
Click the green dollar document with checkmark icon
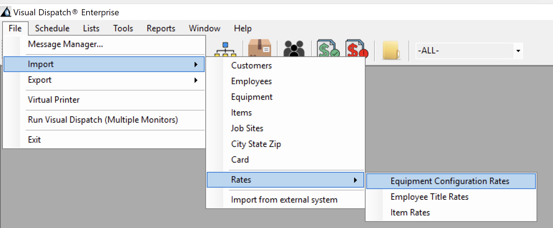click(x=328, y=49)
